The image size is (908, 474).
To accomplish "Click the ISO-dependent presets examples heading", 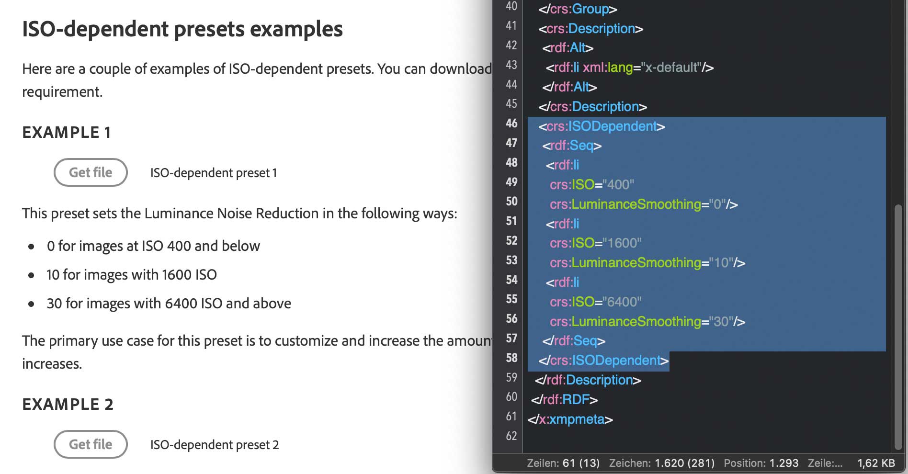I will (x=182, y=29).
